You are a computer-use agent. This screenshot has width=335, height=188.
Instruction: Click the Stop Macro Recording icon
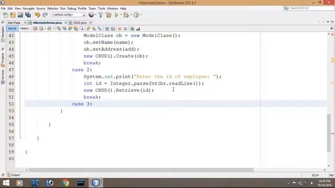pos(126,29)
